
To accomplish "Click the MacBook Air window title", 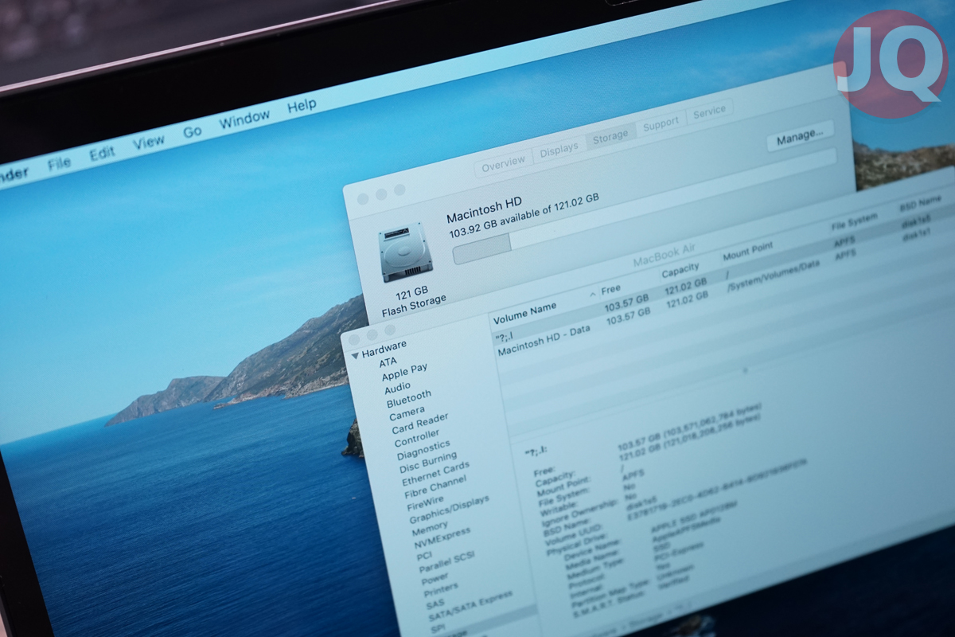I will [665, 255].
